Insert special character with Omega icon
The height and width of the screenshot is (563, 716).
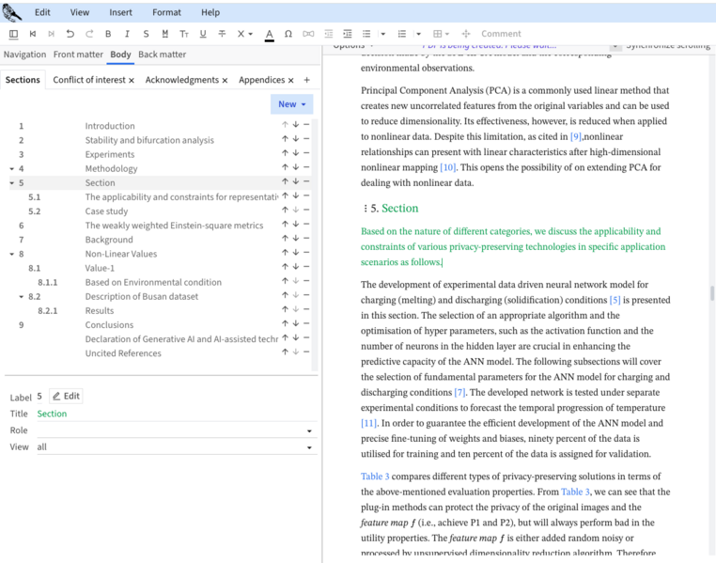(288, 34)
